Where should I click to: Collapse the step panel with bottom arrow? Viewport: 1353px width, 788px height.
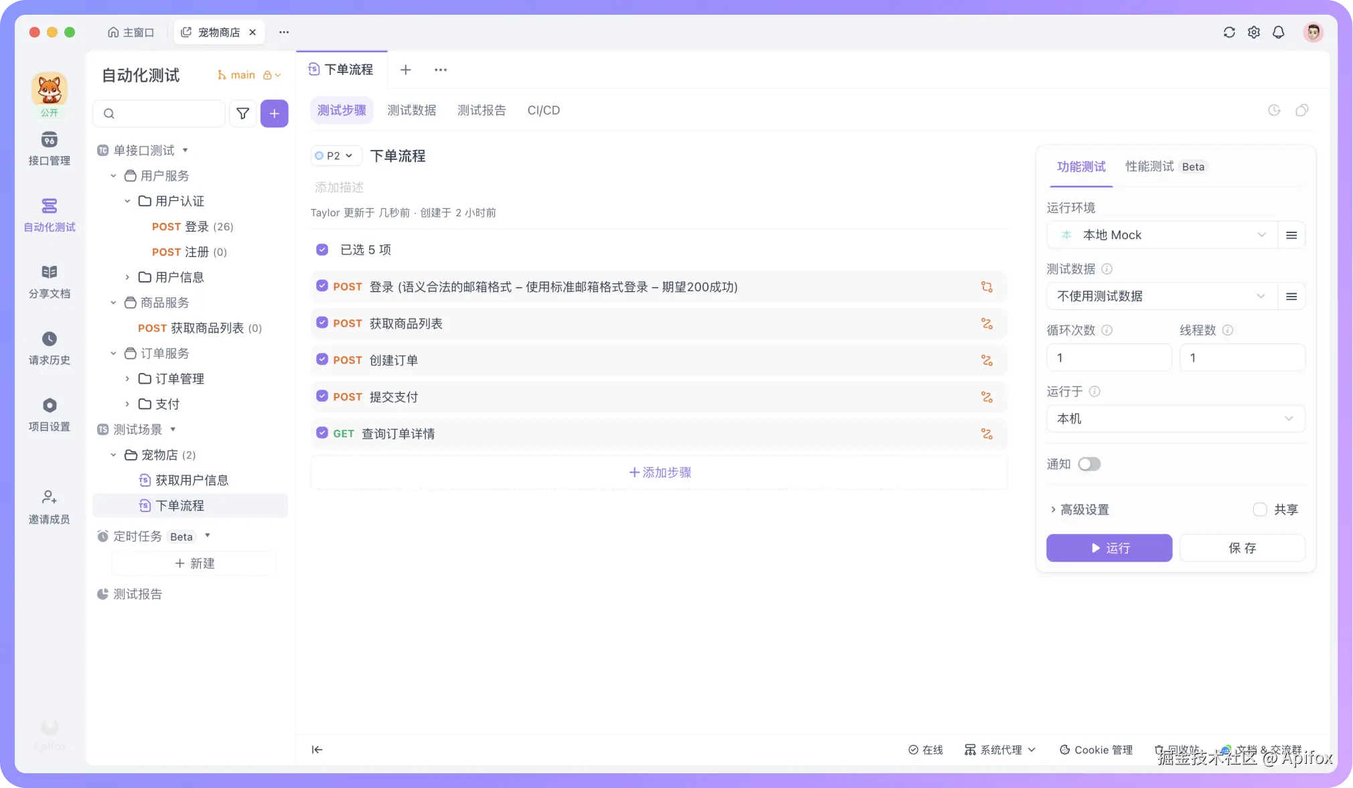click(x=317, y=750)
